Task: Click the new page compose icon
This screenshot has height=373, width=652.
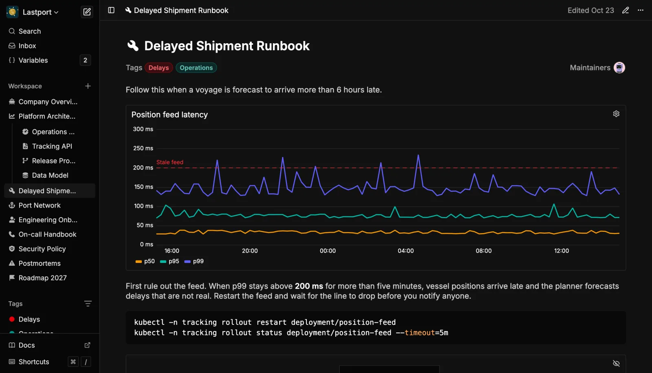Action: coord(87,12)
